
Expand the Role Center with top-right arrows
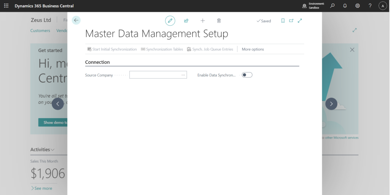coord(355,30)
